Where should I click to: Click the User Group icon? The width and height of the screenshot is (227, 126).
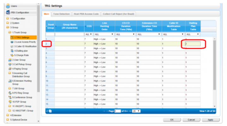tap(10, 60)
